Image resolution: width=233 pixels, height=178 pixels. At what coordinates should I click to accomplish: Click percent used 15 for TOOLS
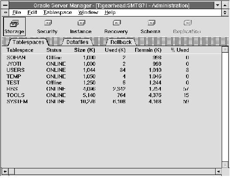(186, 95)
